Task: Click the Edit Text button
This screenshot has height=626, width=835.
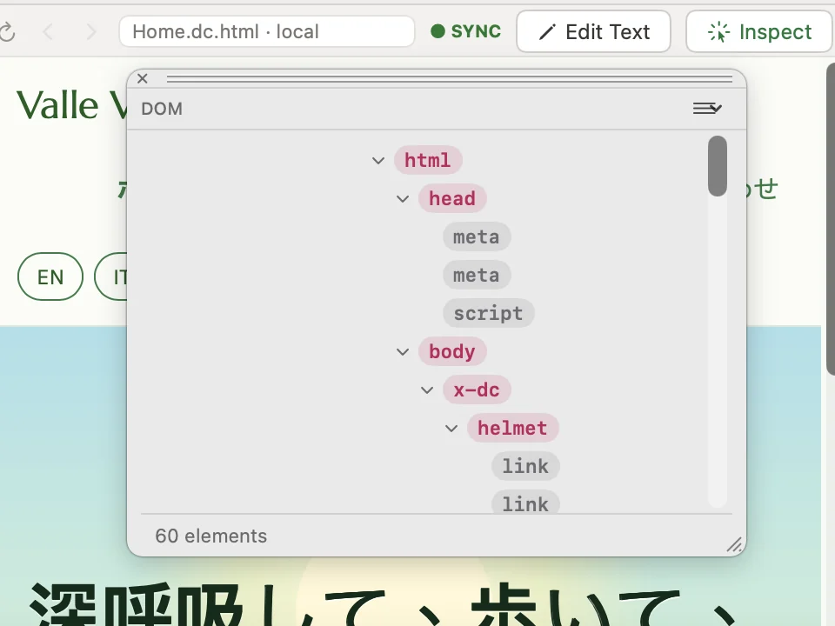Action: [x=593, y=32]
